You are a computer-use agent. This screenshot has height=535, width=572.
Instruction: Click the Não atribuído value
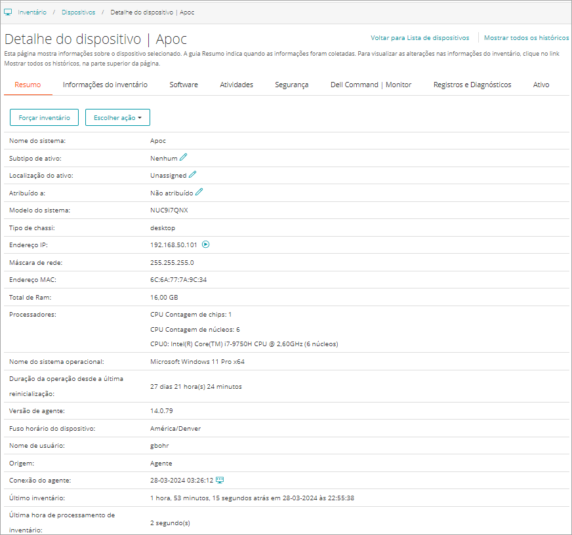(171, 193)
